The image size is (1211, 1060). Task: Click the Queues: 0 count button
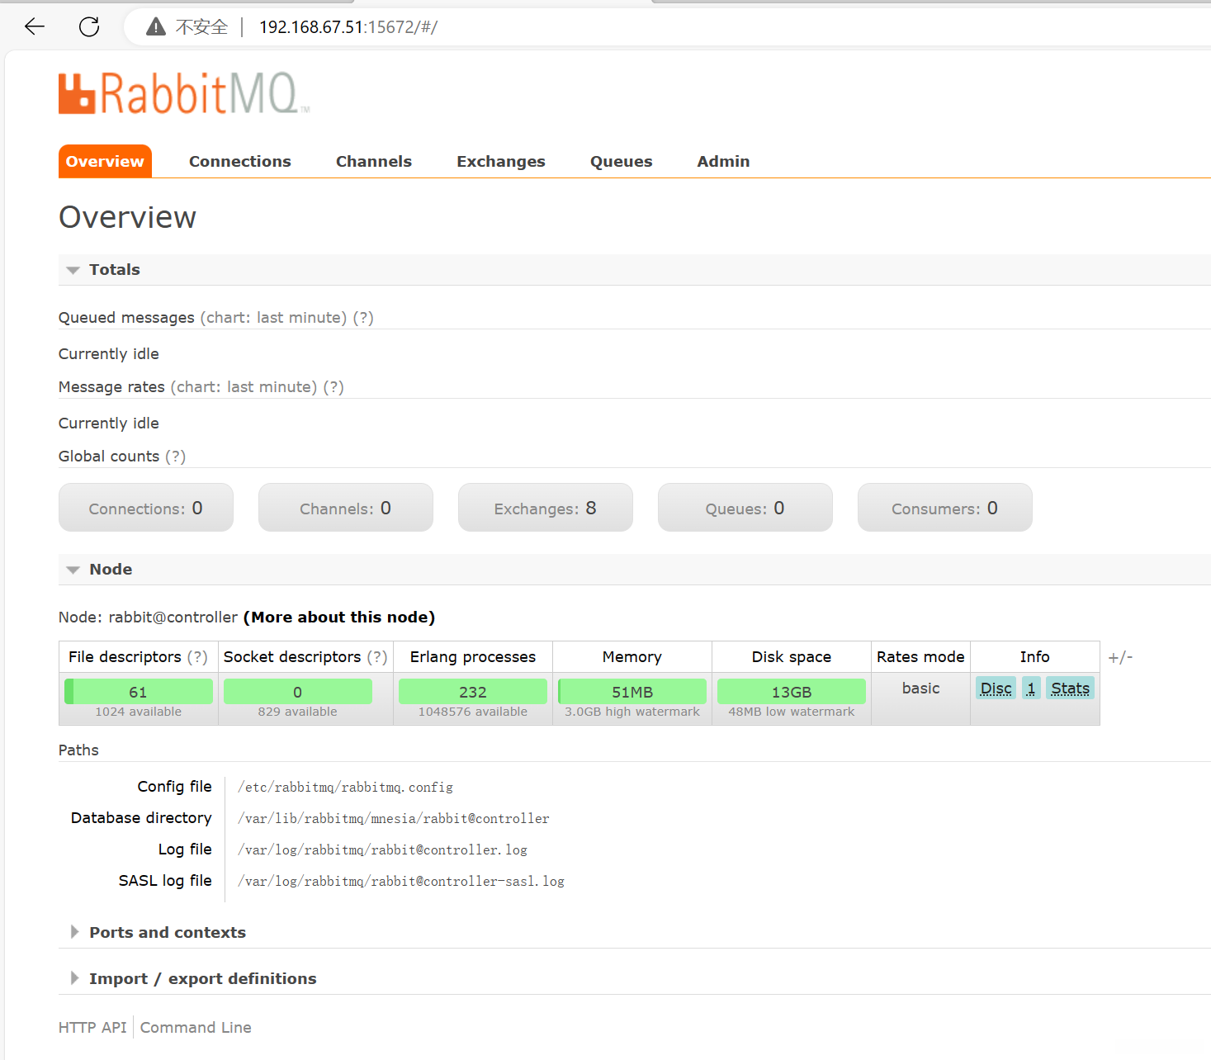pos(745,508)
